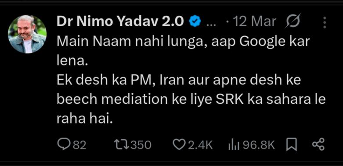This screenshot has width=343, height=166.
Task: Click the 350 reposts count
Action: (x=141, y=145)
